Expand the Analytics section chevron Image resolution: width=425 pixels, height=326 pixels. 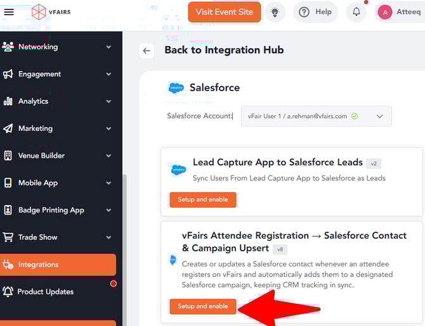(108, 101)
